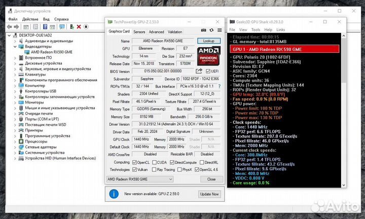Open the Tools menu in GPU Shark
The image size is (365, 219).
pos(255,30)
